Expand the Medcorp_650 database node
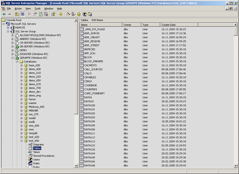This screenshot has height=174, width=239. point(21,107)
